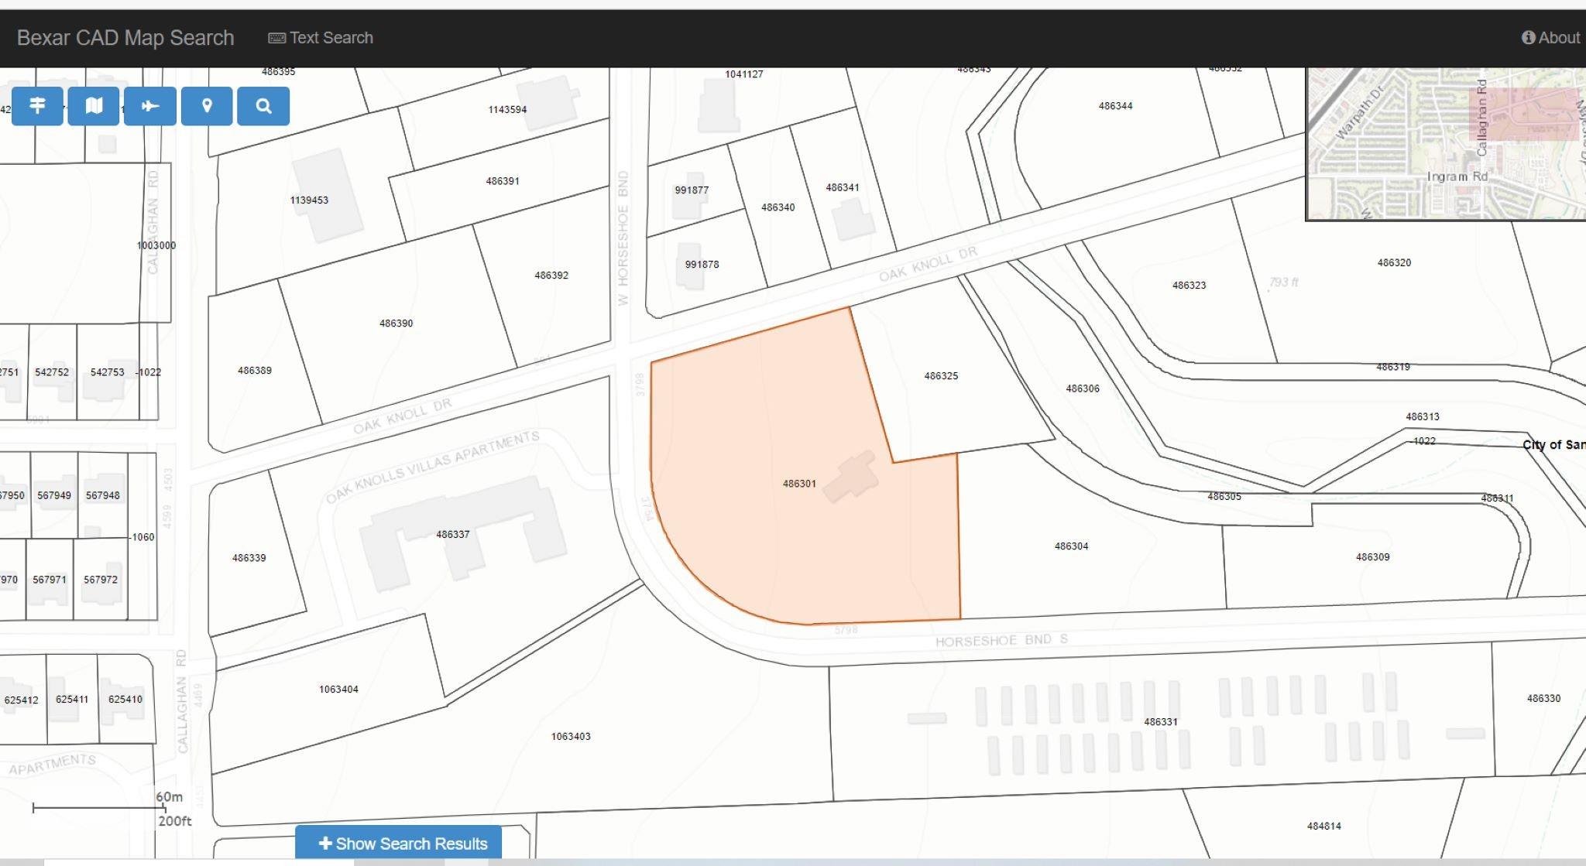Click the signpost streets icon button

click(x=37, y=106)
